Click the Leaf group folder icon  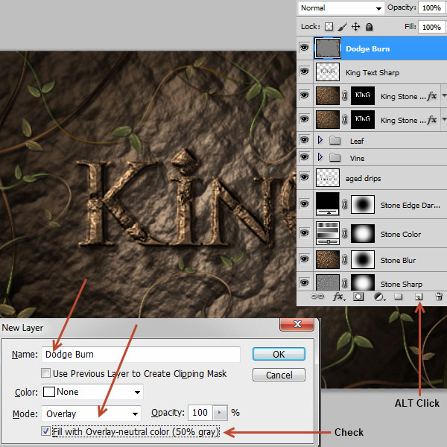pyautogui.click(x=335, y=140)
